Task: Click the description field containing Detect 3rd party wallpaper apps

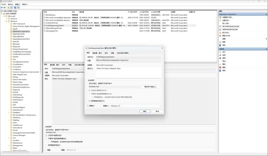Action: [129, 73]
